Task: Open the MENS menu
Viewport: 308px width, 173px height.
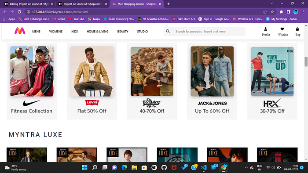Action: pos(36,31)
